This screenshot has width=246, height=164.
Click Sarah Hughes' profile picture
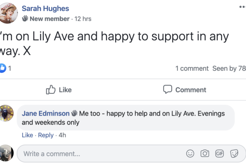pos(9,12)
